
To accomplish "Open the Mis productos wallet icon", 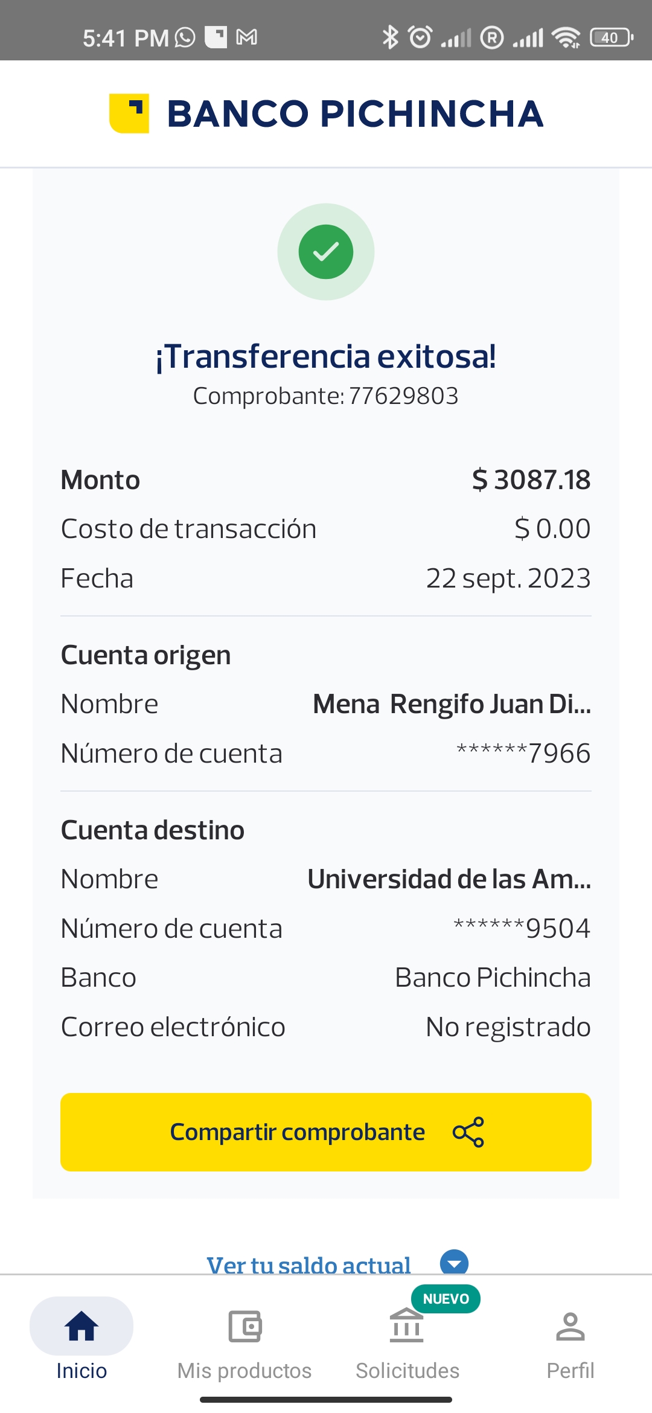I will coord(245,1326).
